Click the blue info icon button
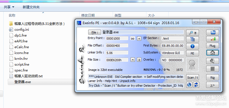 pos(193,46)
